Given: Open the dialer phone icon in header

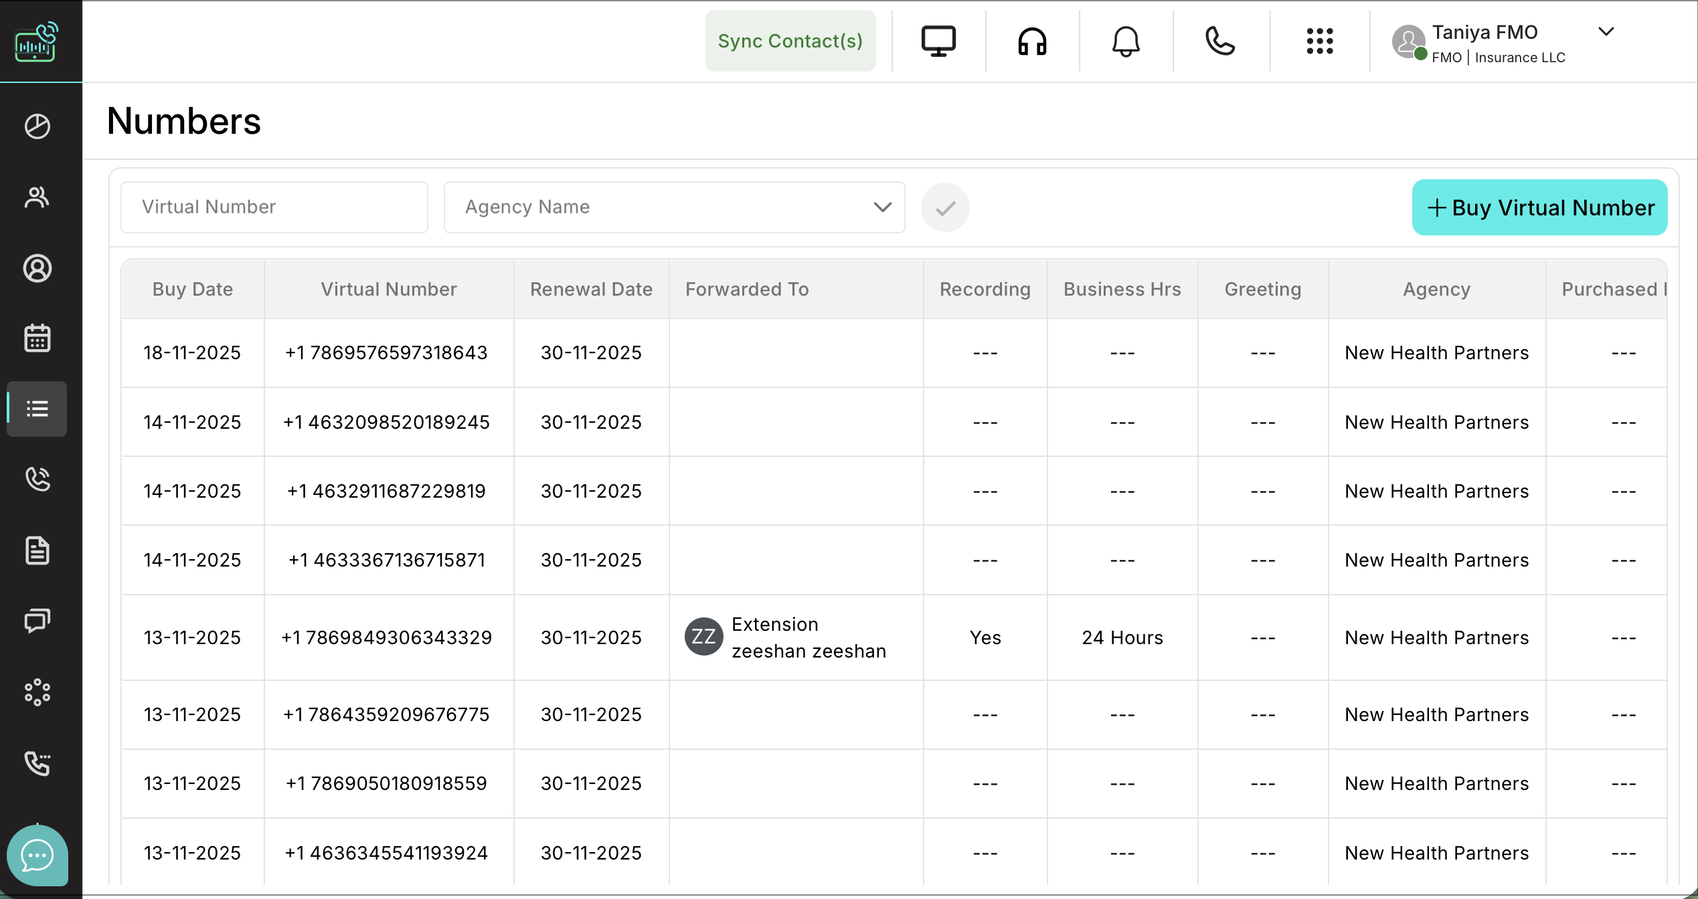Looking at the screenshot, I should click(1219, 41).
